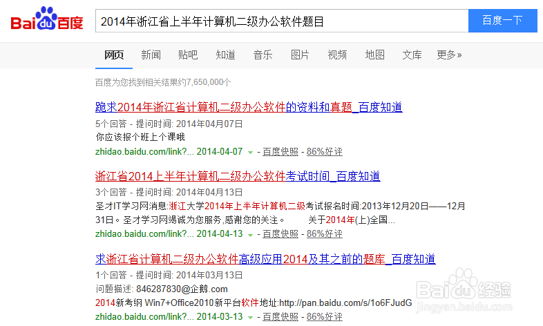
Task: Open the 知道 tab
Action: 225,55
